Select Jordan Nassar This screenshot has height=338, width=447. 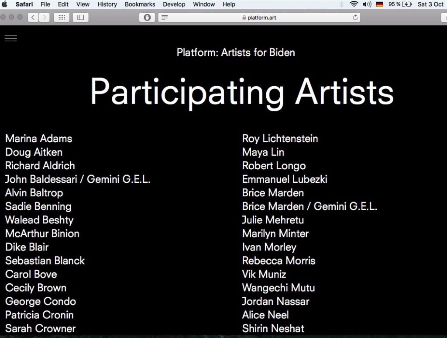click(x=276, y=301)
